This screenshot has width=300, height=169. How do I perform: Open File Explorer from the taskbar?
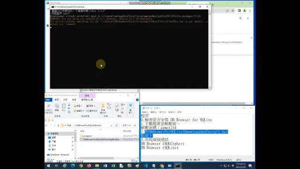[x=97, y=166]
